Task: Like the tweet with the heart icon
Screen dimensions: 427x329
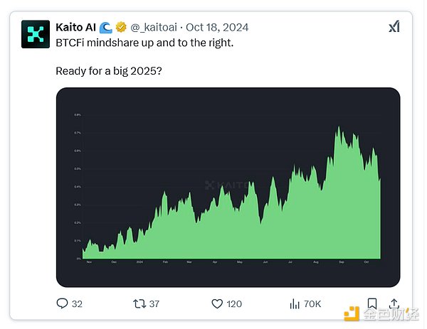Action: point(218,303)
